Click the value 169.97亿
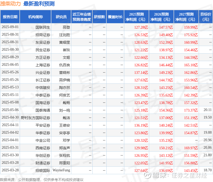Image resolution: width=213 pixels, height=182 pixels. coord(191,148)
